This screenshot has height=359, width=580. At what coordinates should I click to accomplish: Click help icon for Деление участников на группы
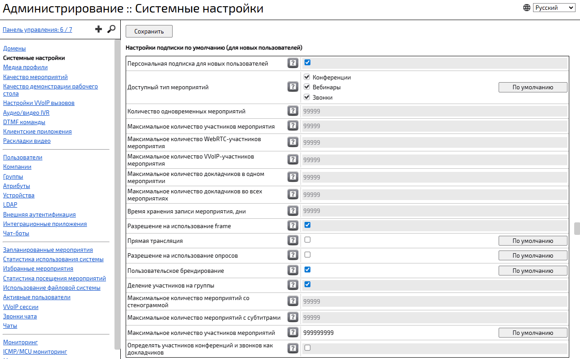tap(293, 285)
